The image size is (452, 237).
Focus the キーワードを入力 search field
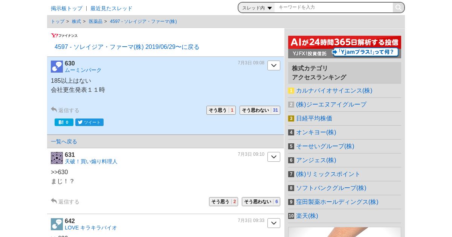333,8
